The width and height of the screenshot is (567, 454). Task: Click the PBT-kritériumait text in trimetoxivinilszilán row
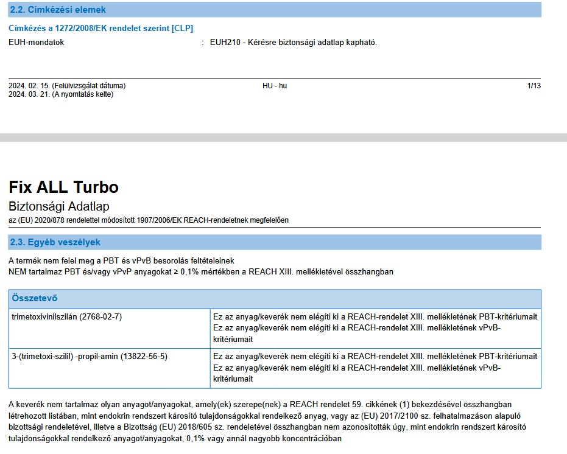tap(374, 317)
